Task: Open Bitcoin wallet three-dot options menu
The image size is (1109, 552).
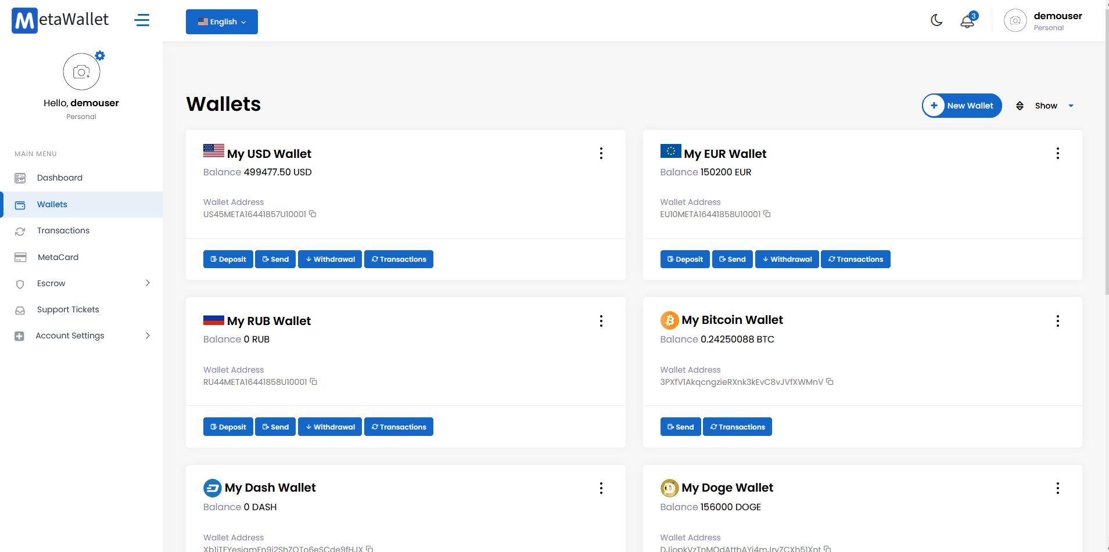Action: [1058, 321]
